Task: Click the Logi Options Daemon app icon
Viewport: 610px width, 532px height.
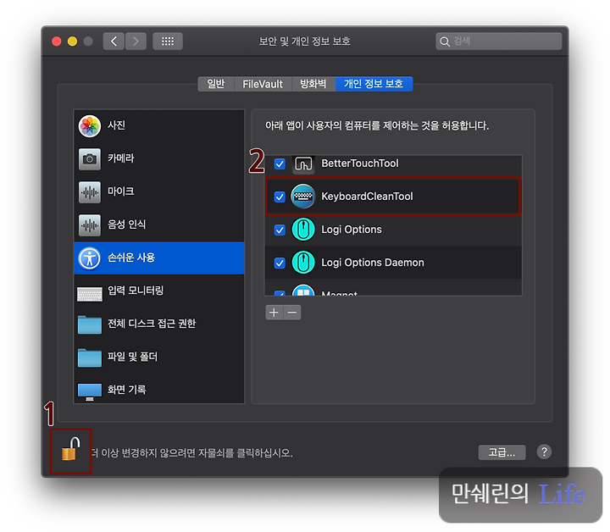Action: [303, 263]
